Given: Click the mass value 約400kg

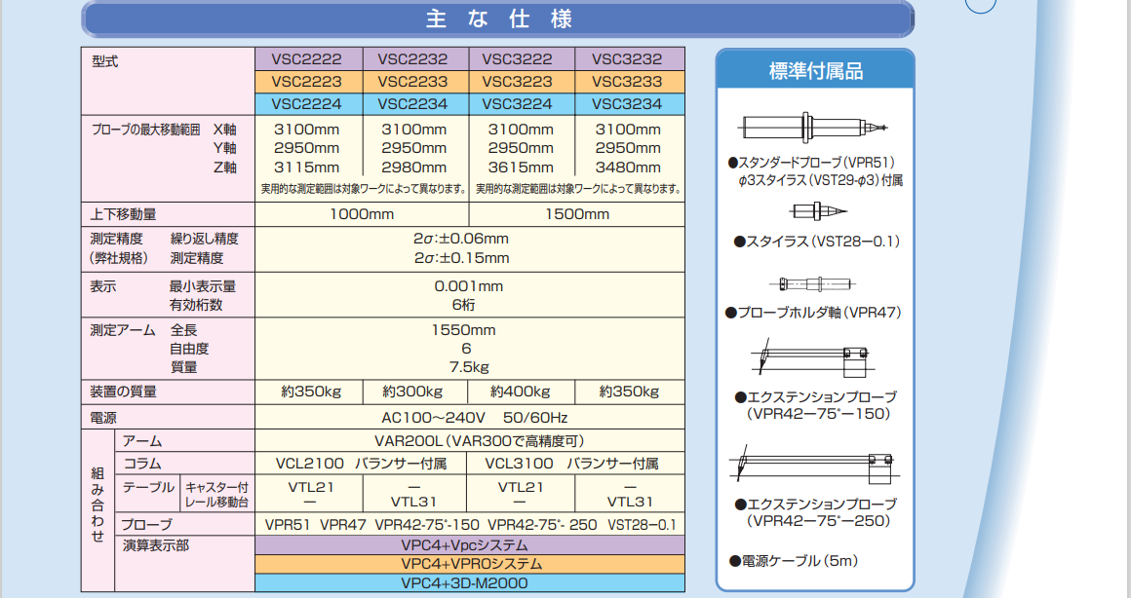Looking at the screenshot, I should coord(520,392).
